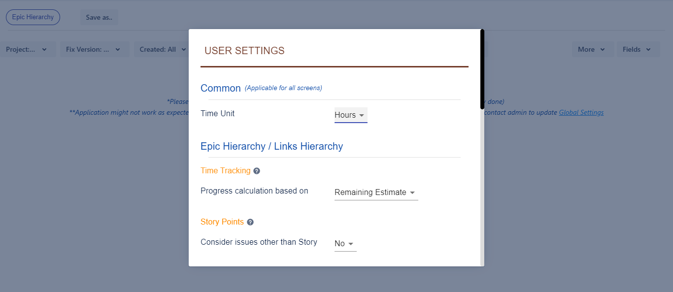Open the Progress calculation Remaining Estimate dropdown
Image resolution: width=673 pixels, height=292 pixels.
click(x=376, y=193)
